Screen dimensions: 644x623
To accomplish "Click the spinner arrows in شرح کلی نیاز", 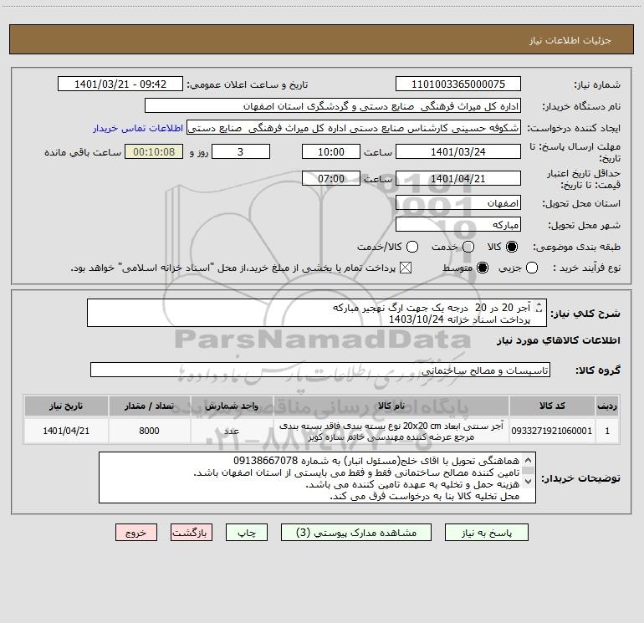I will 539,307.
